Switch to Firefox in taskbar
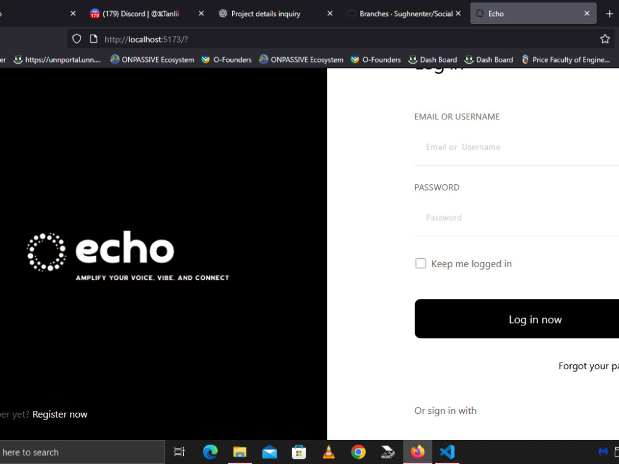Image resolution: width=619 pixels, height=464 pixels. tap(417, 452)
